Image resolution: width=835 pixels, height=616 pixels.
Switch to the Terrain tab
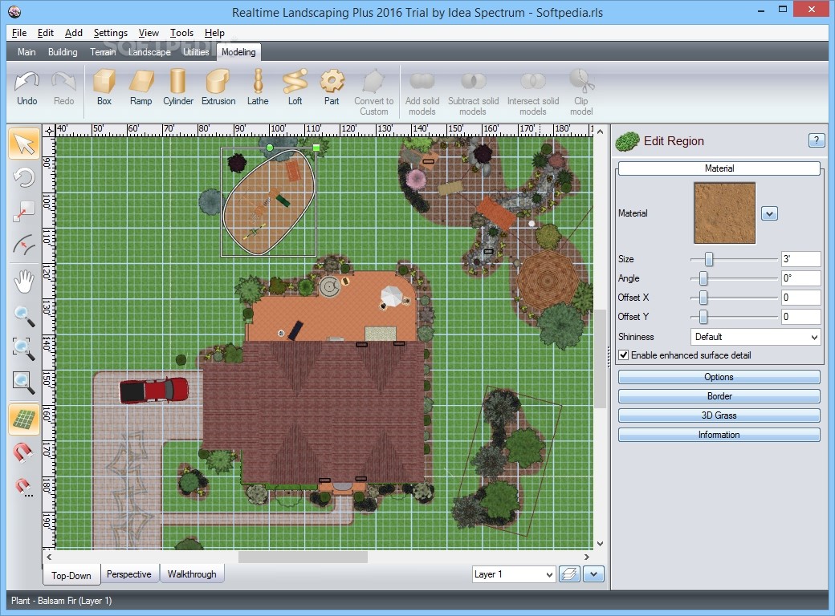[103, 51]
